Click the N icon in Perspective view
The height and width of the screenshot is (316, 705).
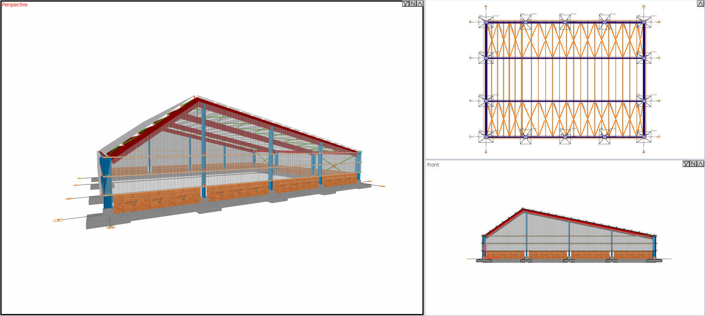tap(413, 4)
